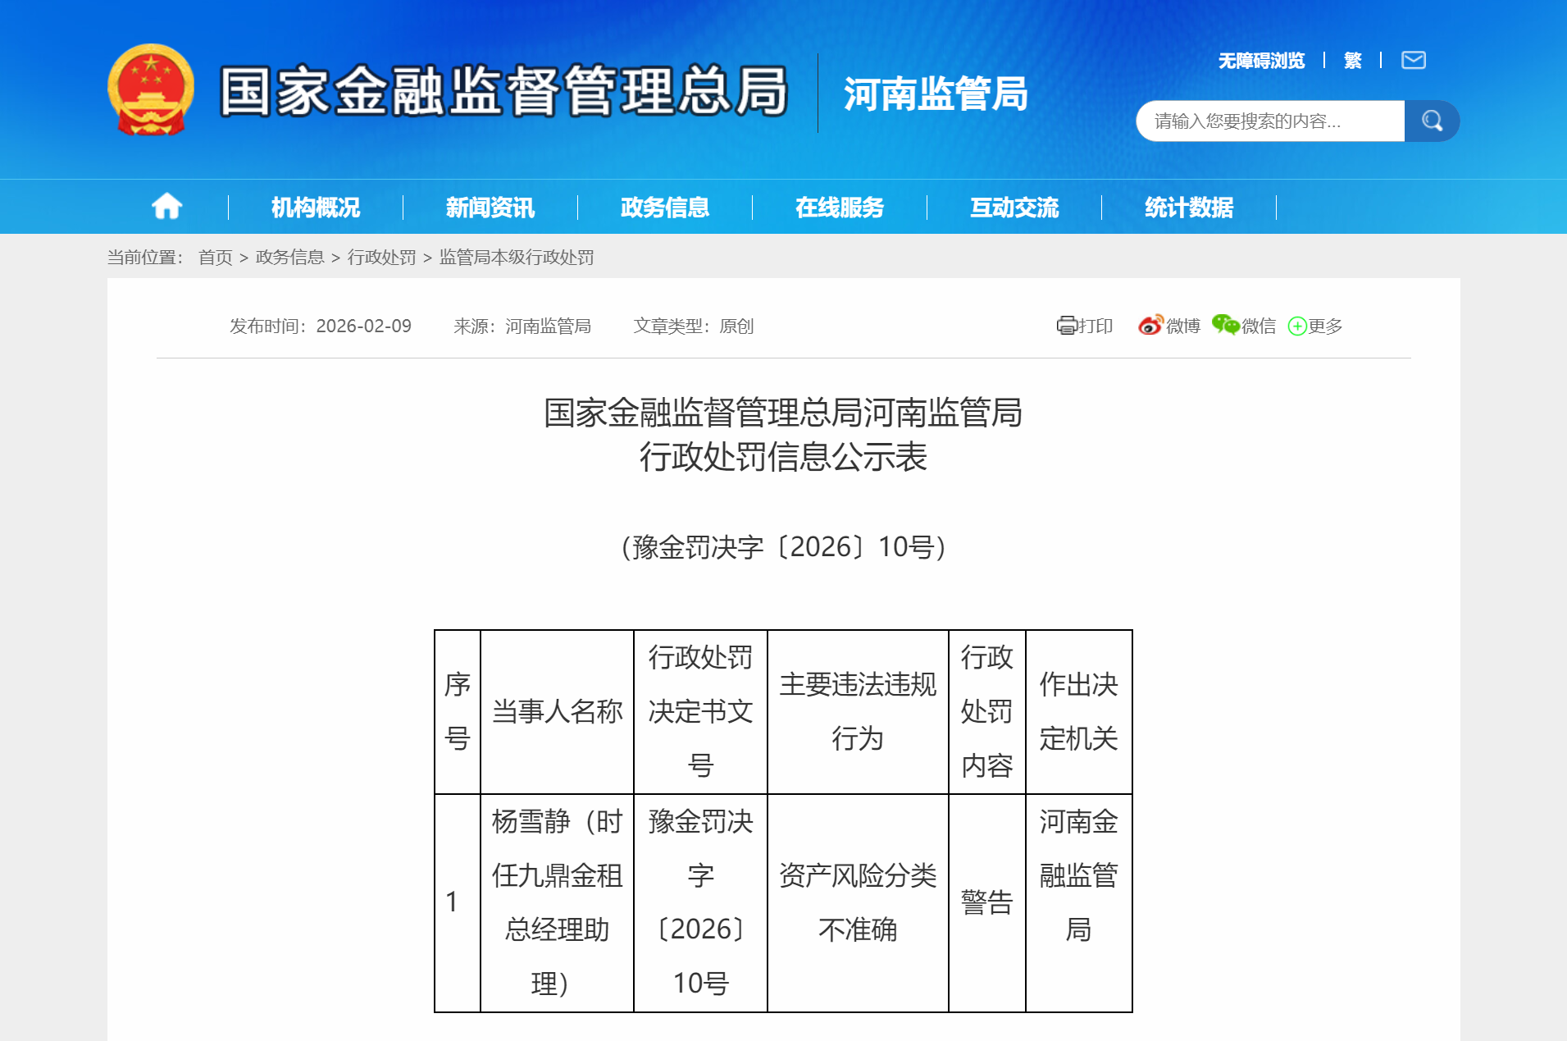Expand the 政务信息 navigation item
1567x1041 pixels.
point(665,208)
